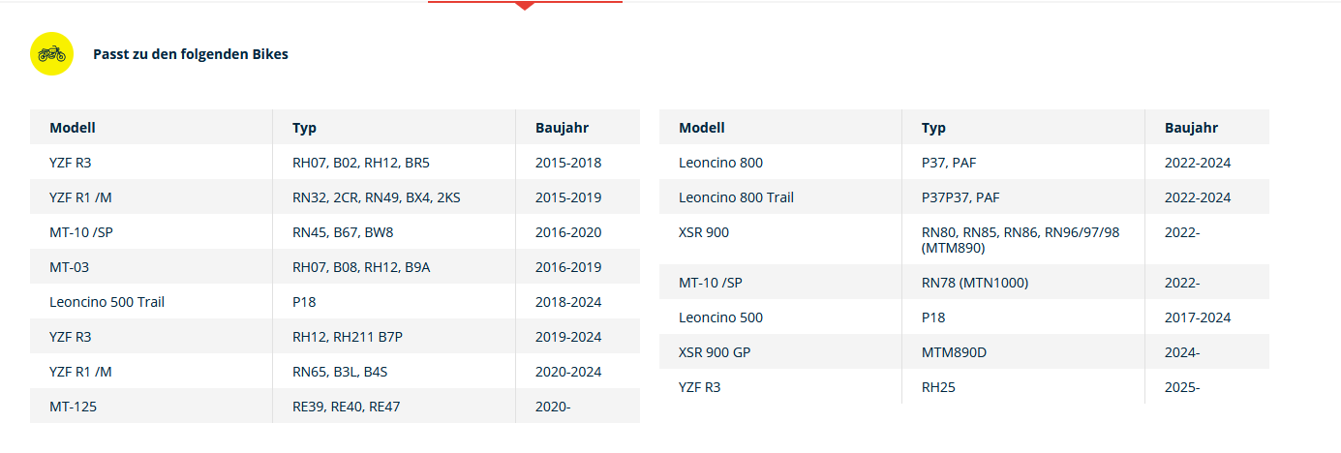Select the 2016-2020 year cell

click(568, 232)
